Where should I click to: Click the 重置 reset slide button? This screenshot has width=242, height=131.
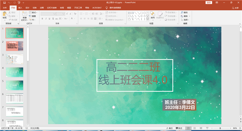pos(32,16)
